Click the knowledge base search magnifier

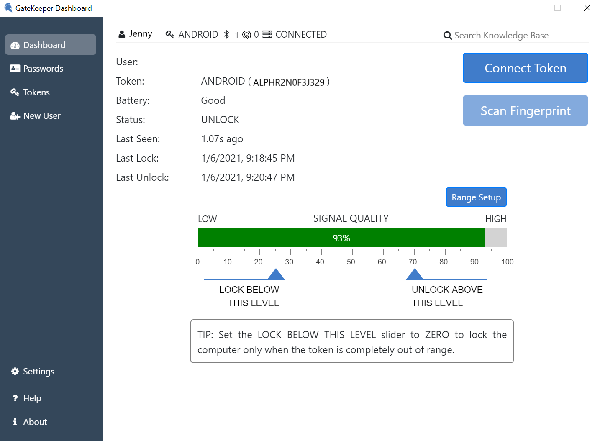[x=447, y=35]
